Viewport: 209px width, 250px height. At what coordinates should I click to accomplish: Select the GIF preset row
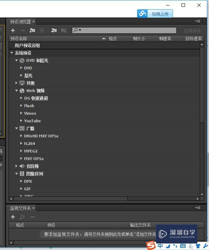[104, 189]
